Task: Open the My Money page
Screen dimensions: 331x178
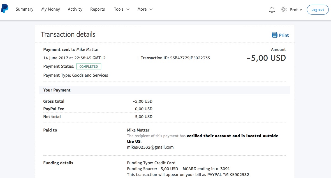Action: pyautogui.click(x=51, y=9)
